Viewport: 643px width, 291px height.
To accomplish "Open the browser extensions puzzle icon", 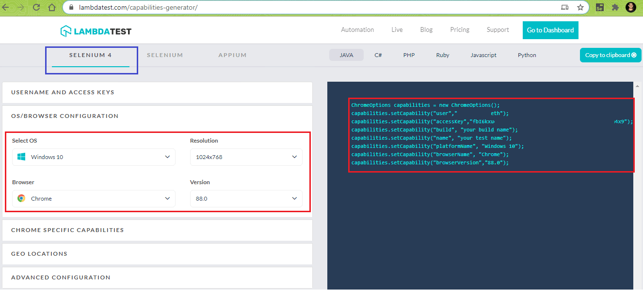I will point(615,7).
